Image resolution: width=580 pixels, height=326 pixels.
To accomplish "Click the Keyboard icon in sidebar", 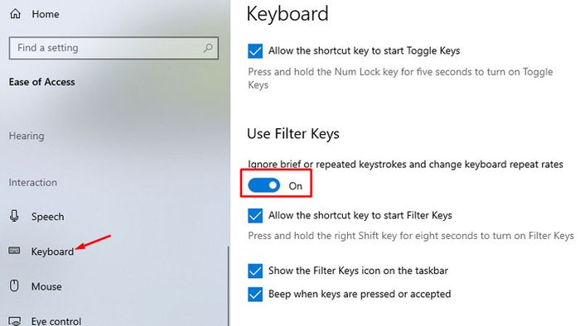I will 14,251.
